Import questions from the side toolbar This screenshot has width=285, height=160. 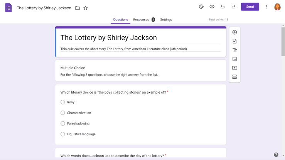(234, 41)
